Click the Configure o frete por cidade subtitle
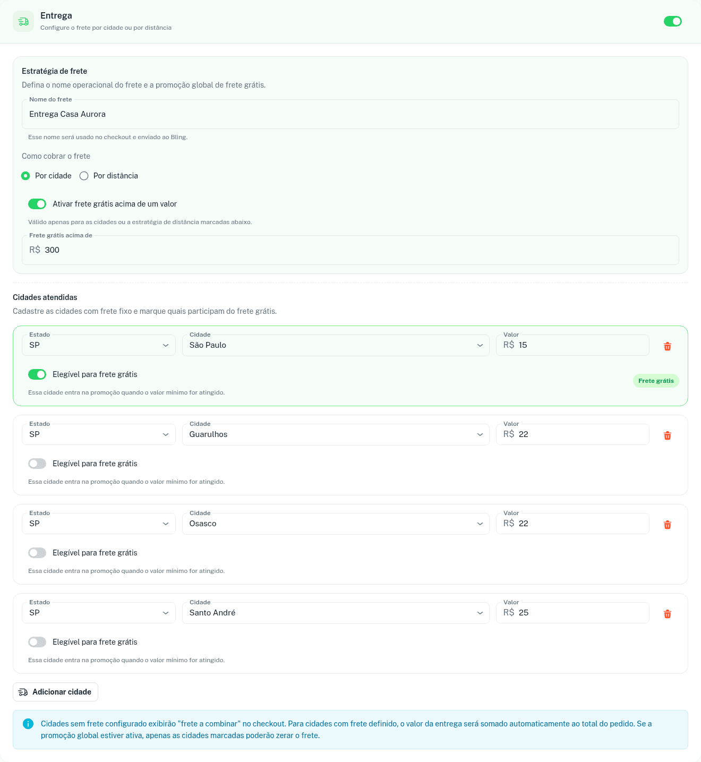The width and height of the screenshot is (701, 762). point(106,28)
